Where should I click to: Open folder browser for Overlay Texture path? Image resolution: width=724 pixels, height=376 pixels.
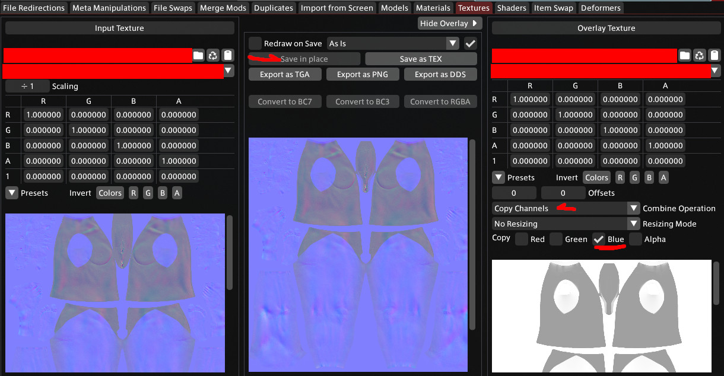coord(685,55)
